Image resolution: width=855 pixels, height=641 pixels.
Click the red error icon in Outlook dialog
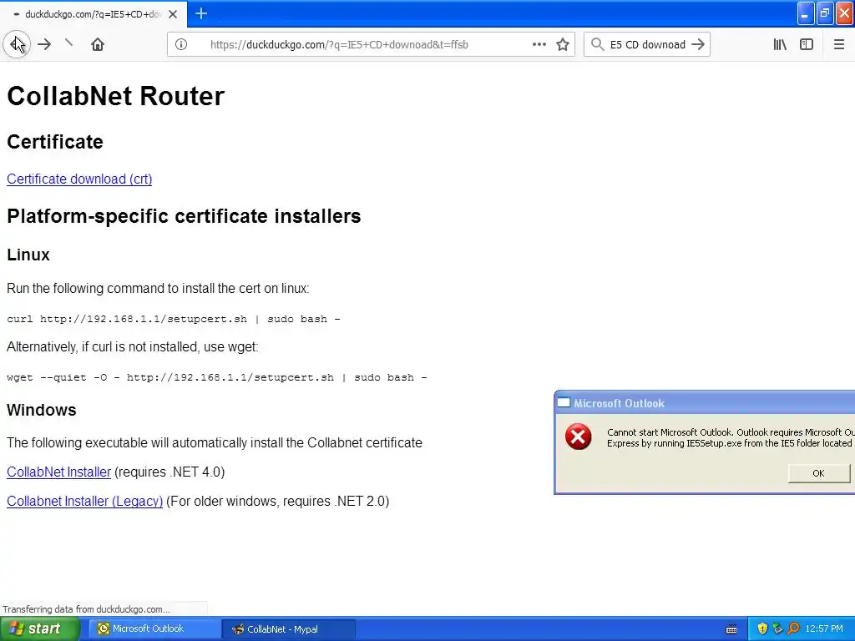[x=578, y=437]
